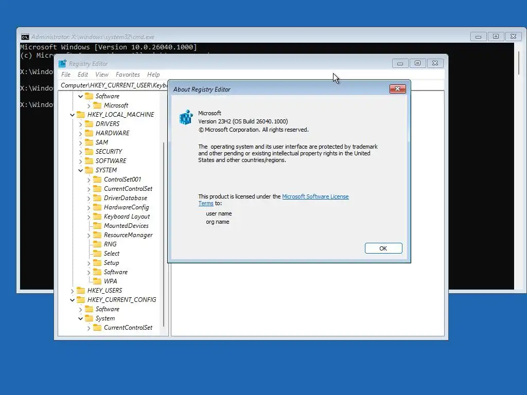Image resolution: width=527 pixels, height=395 pixels.
Task: Select the SOFTWARE folder icon under HKEY_LOCAL_MACHINE
Action: pos(89,161)
